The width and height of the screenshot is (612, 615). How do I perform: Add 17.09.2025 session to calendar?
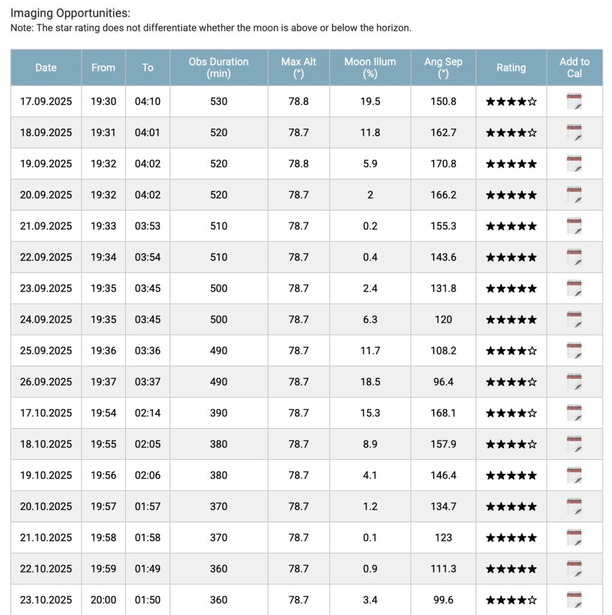point(574,101)
